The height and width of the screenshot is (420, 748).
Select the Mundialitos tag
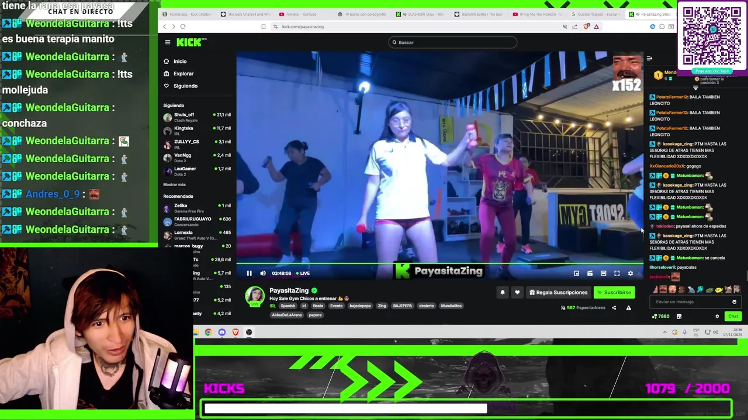pyautogui.click(x=451, y=306)
